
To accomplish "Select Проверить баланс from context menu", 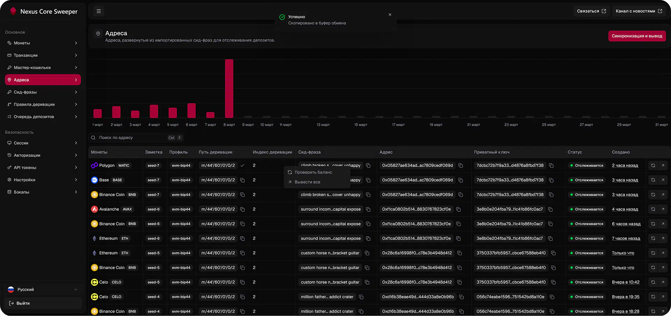I will [313, 172].
